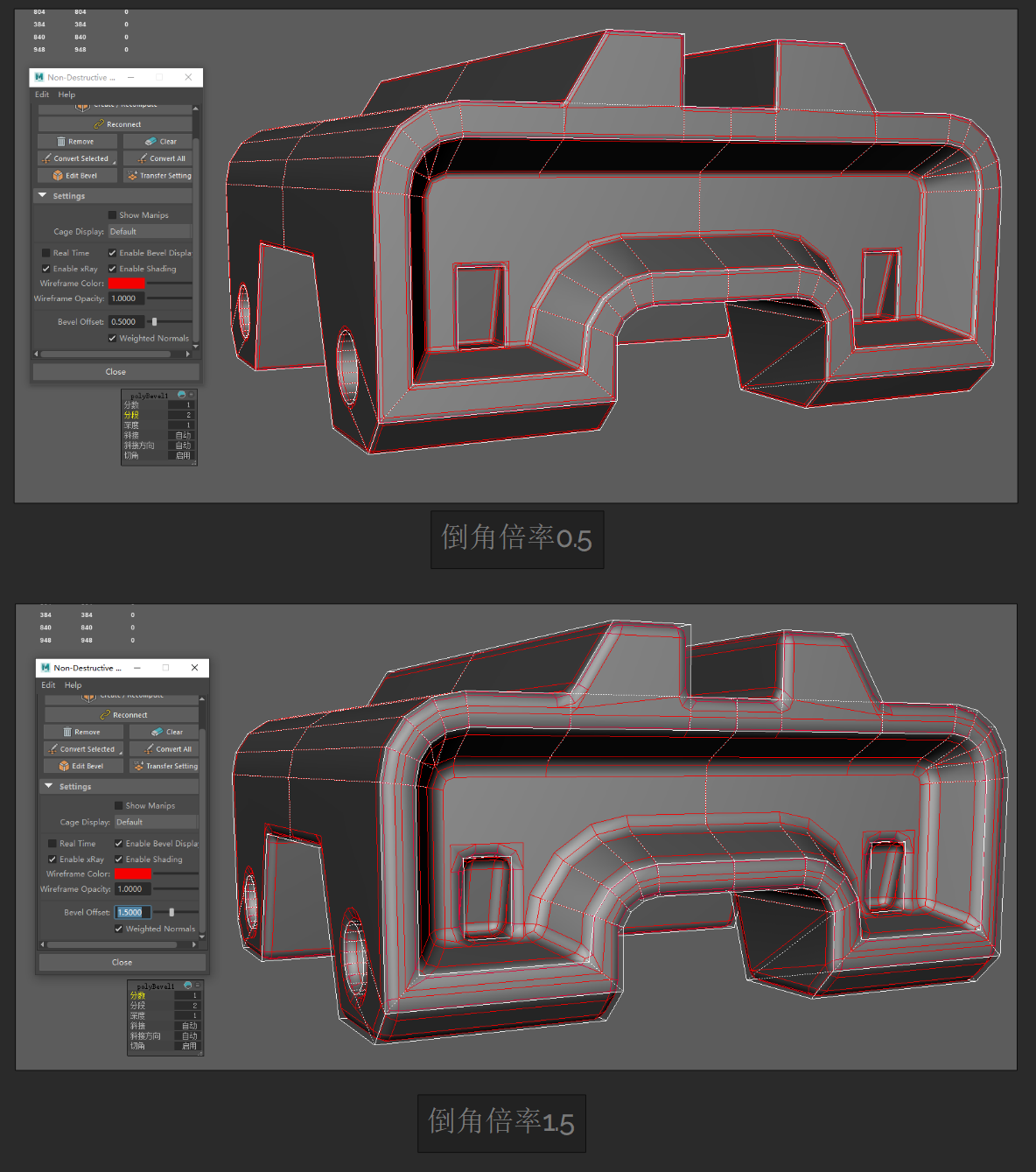Viewport: 1036px width, 1172px height.
Task: Click the Reconnect chain link icon
Action: pos(99,123)
